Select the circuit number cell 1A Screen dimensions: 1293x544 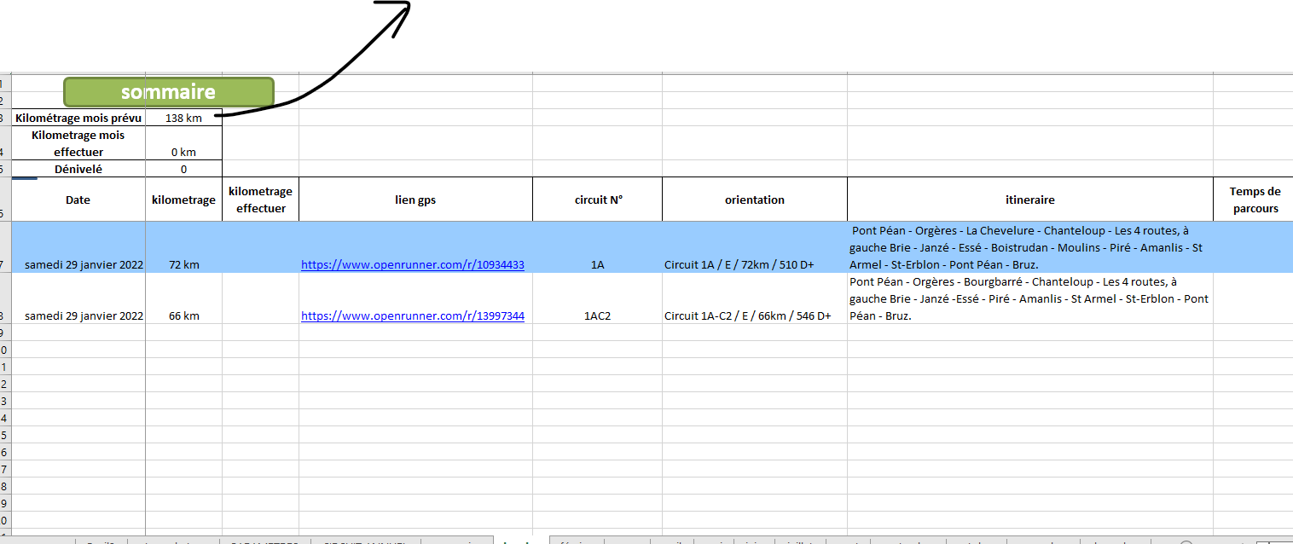[597, 265]
